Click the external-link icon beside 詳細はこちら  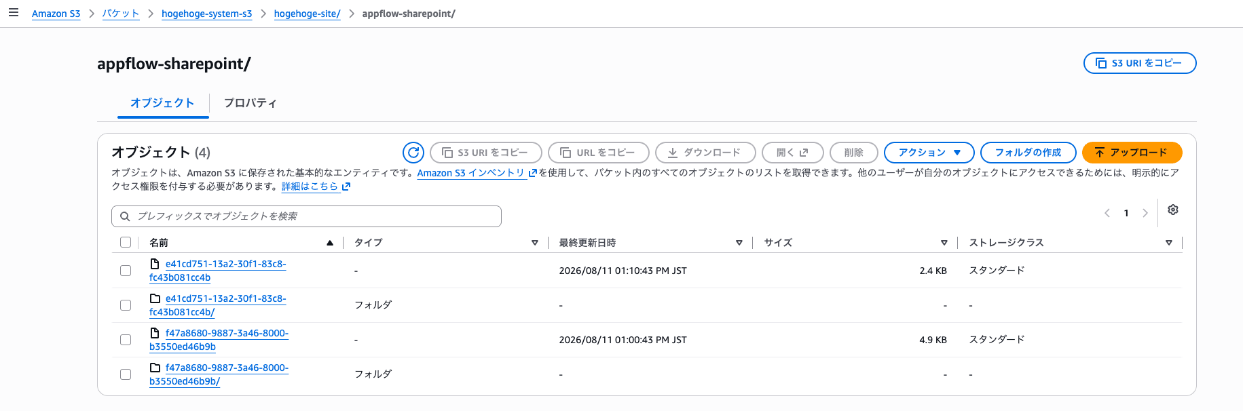(x=346, y=187)
